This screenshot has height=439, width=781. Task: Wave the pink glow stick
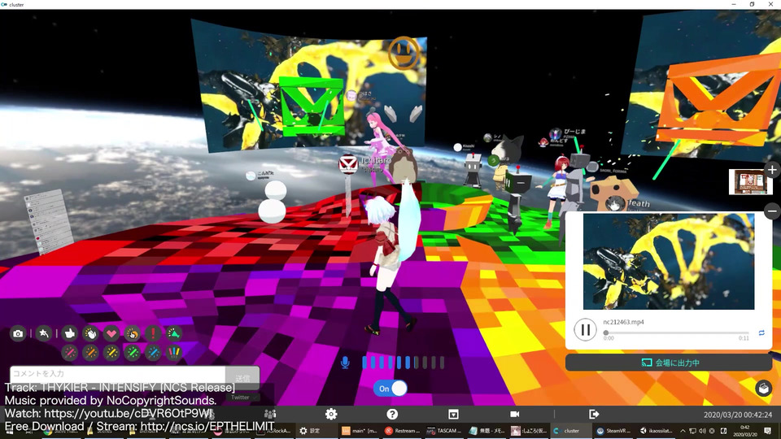click(x=70, y=352)
